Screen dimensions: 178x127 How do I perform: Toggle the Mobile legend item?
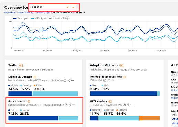[13, 85]
